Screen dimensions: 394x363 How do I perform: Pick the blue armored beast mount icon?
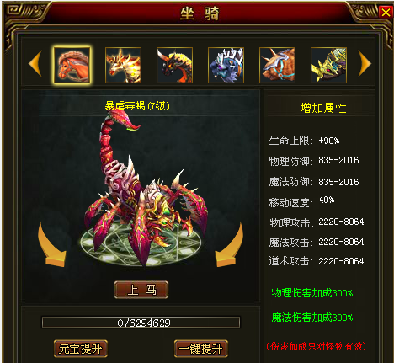tap(226, 65)
